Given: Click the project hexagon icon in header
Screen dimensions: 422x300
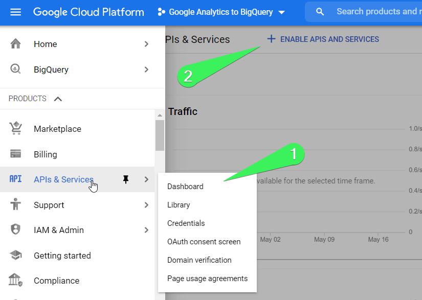Looking at the screenshot, I should pos(161,12).
